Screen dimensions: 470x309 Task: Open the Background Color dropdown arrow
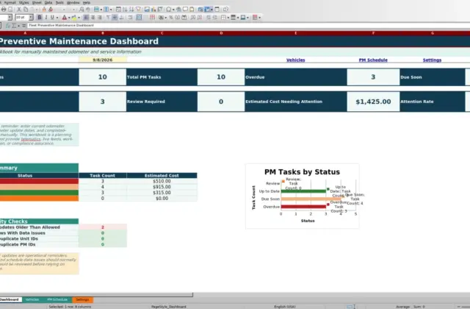coord(79,18)
